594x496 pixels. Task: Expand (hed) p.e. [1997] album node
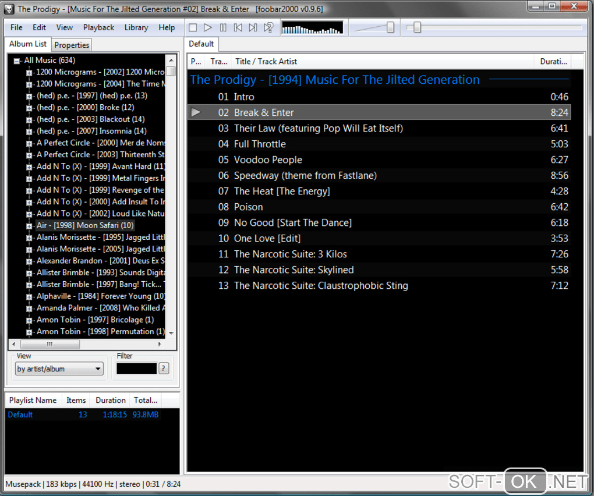(29, 96)
